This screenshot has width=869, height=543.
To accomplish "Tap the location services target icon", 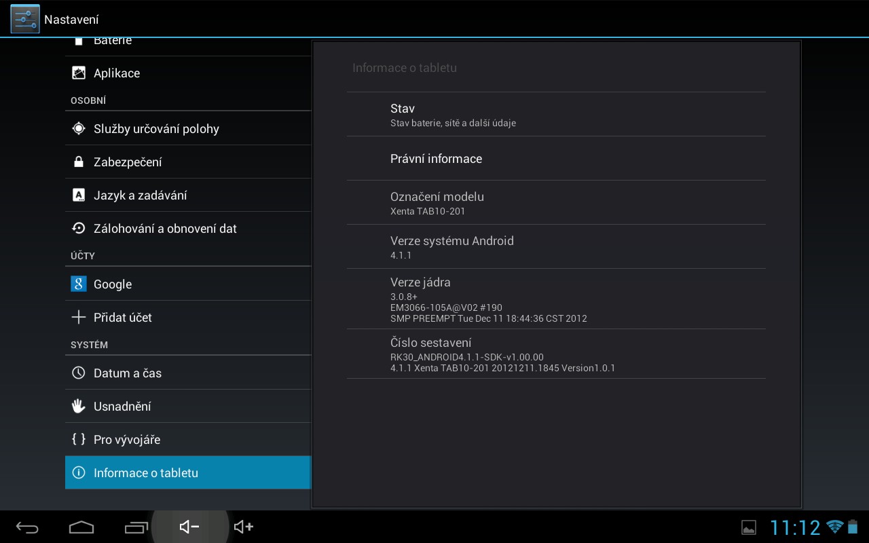I will tap(79, 128).
